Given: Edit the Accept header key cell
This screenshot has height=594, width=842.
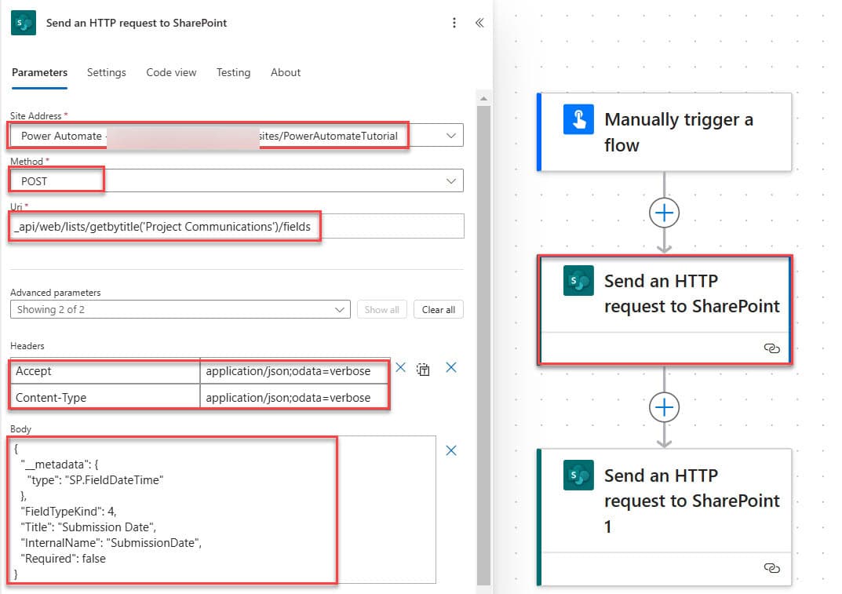Looking at the screenshot, I should pos(105,371).
